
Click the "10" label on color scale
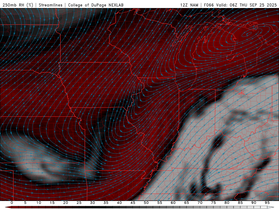(x=39, y=203)
